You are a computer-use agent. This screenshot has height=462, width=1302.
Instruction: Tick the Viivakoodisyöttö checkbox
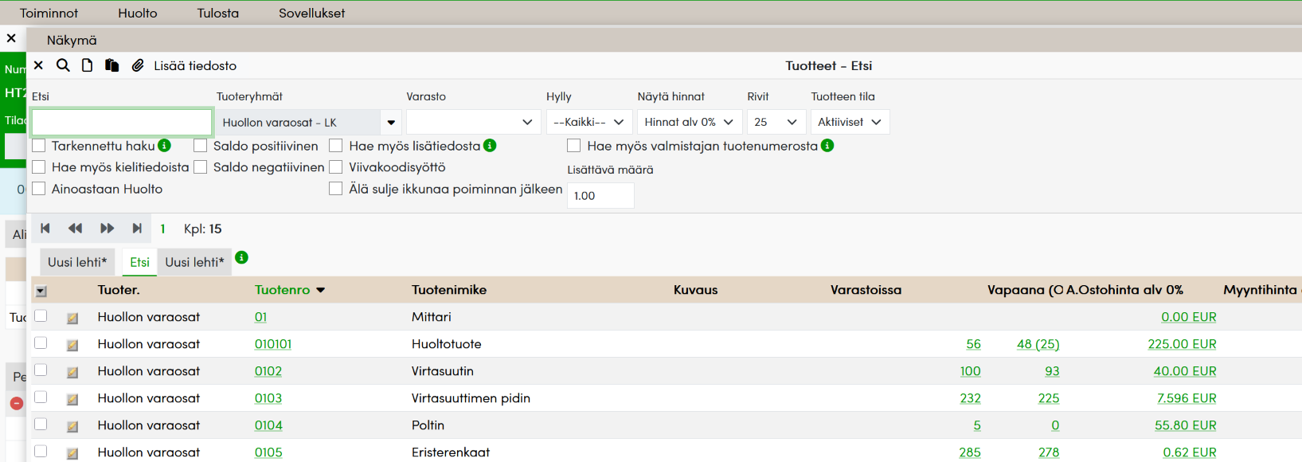[336, 167]
